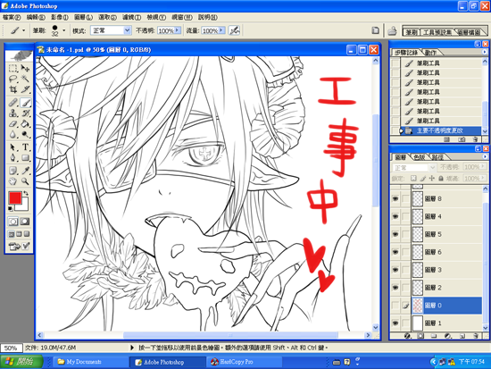
Task: Select the Blur tool
Action: pos(12,135)
